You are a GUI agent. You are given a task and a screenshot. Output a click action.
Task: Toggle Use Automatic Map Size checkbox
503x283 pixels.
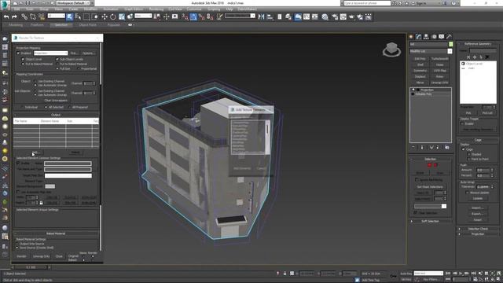[18, 192]
